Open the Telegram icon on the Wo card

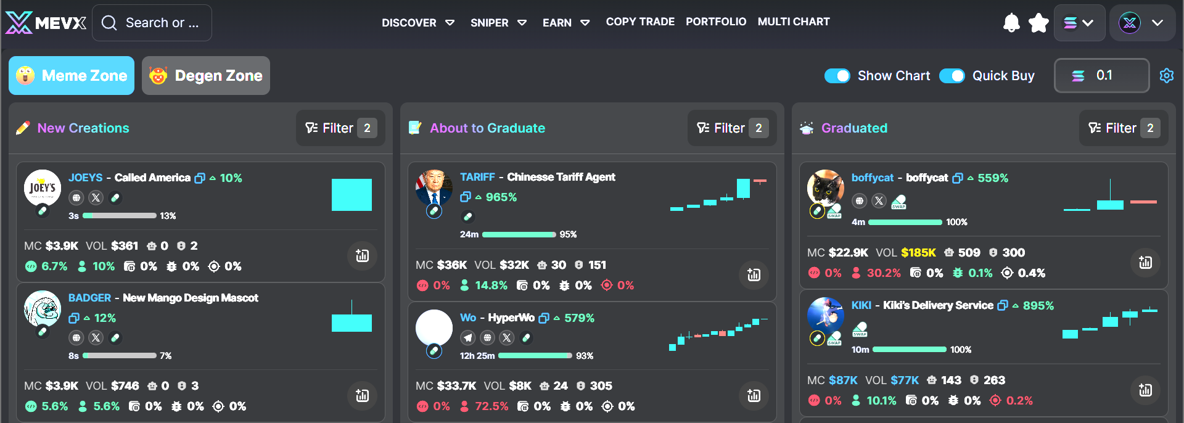coord(469,338)
